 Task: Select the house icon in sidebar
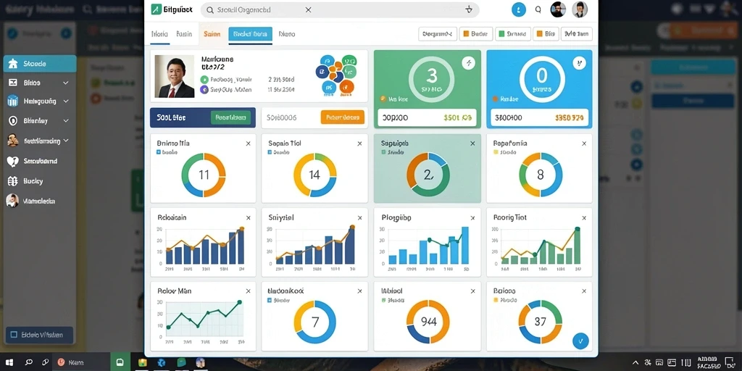click(x=13, y=64)
